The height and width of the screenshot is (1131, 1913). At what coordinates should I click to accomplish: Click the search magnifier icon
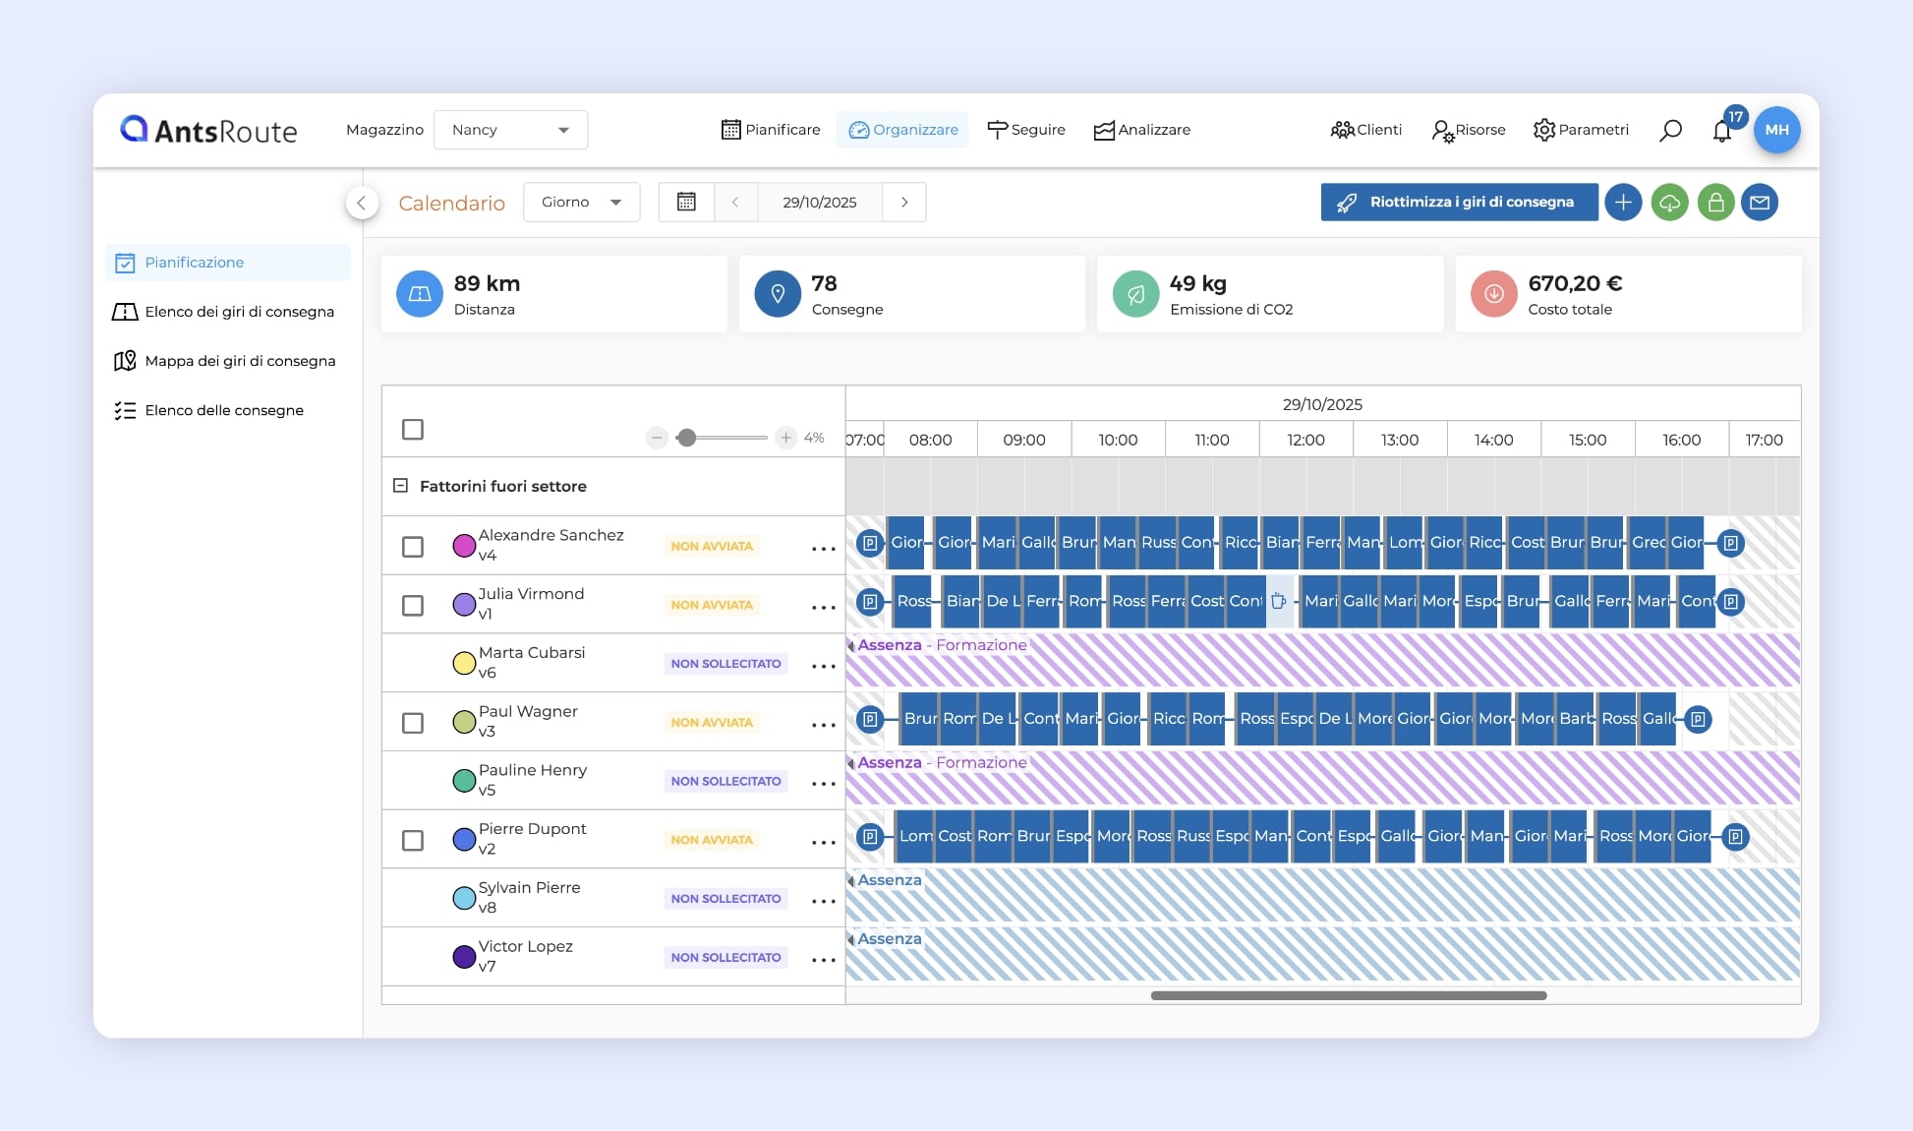[1670, 130]
